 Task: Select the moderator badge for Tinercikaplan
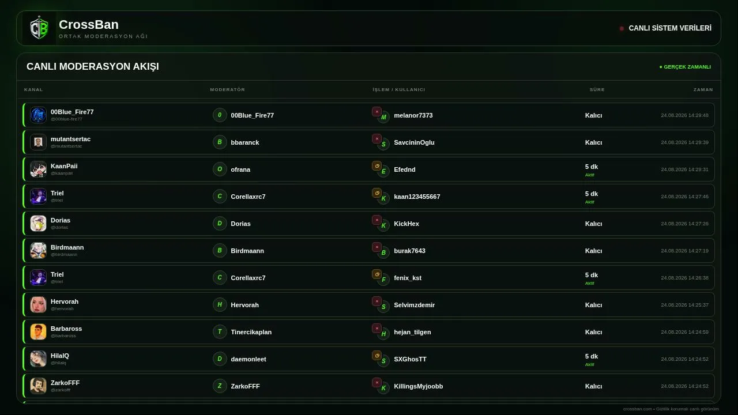(220, 331)
